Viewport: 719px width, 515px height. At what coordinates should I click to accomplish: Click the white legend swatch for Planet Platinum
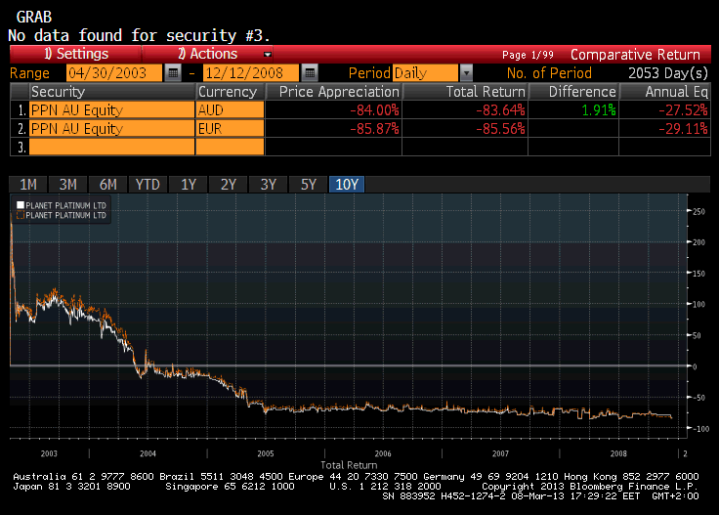click(x=21, y=205)
